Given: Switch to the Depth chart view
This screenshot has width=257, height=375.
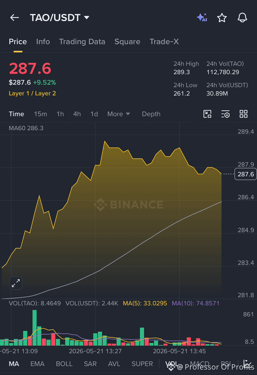Looking at the screenshot, I should (x=151, y=114).
